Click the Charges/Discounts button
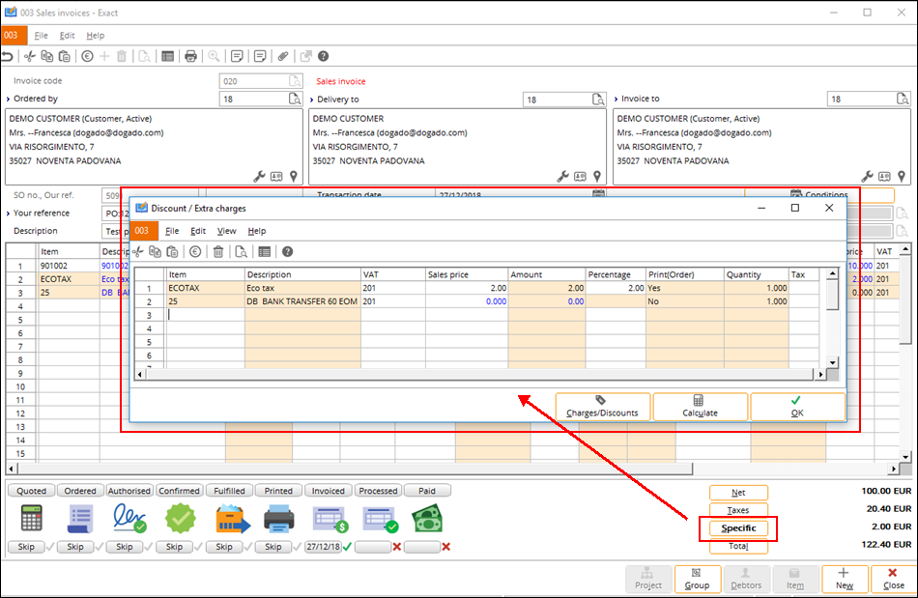918x598 pixels. coord(602,407)
